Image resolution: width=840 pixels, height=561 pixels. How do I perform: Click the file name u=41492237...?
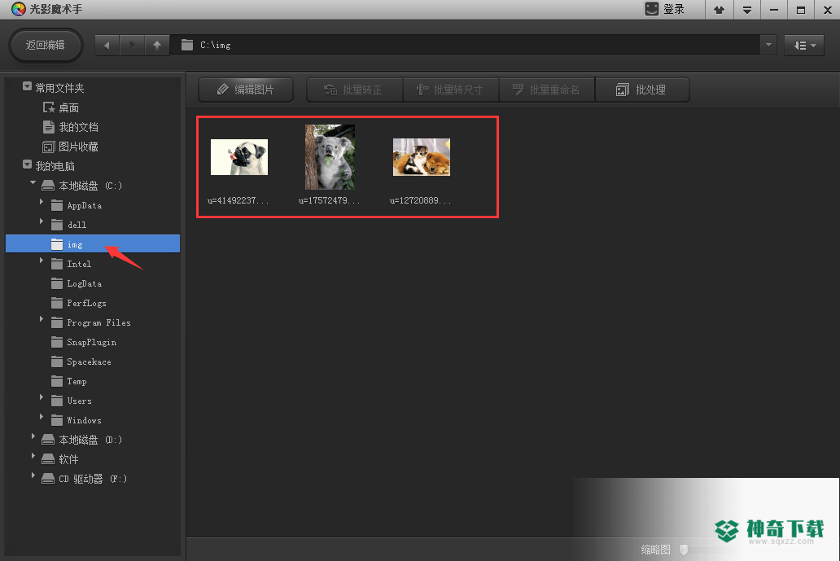[x=238, y=200]
